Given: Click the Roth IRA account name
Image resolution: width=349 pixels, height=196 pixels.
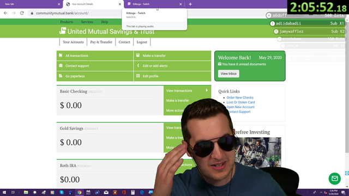Looking at the screenshot, I should tap(68, 166).
